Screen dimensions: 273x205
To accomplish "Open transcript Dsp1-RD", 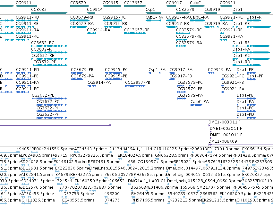I will (x=247, y=65).
